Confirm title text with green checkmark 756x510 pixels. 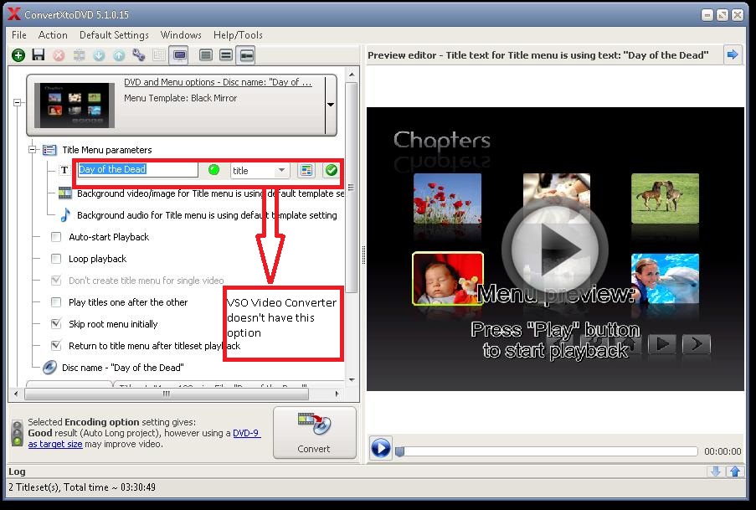pos(332,170)
